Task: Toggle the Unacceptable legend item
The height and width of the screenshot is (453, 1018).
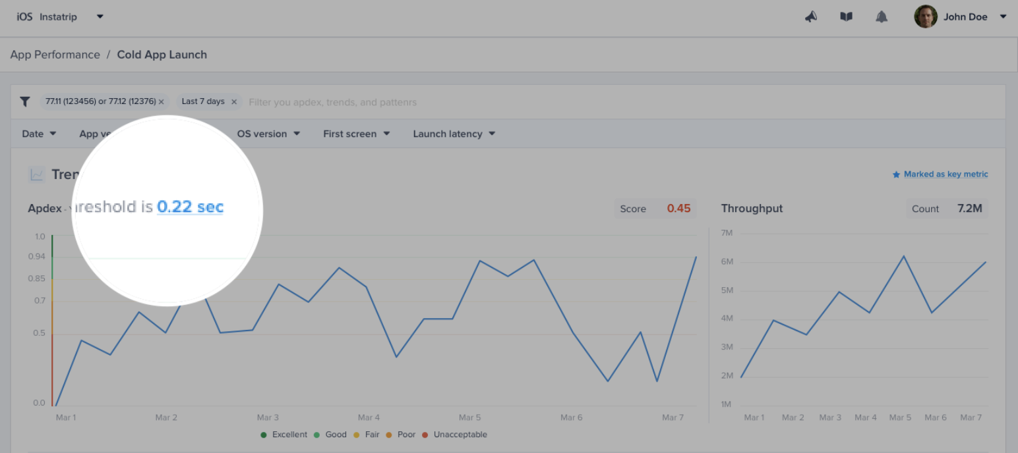Action: click(455, 435)
